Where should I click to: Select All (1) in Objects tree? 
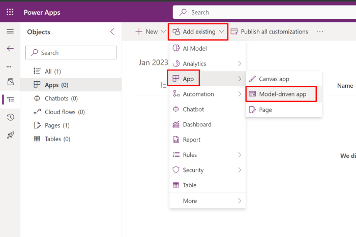point(71,72)
